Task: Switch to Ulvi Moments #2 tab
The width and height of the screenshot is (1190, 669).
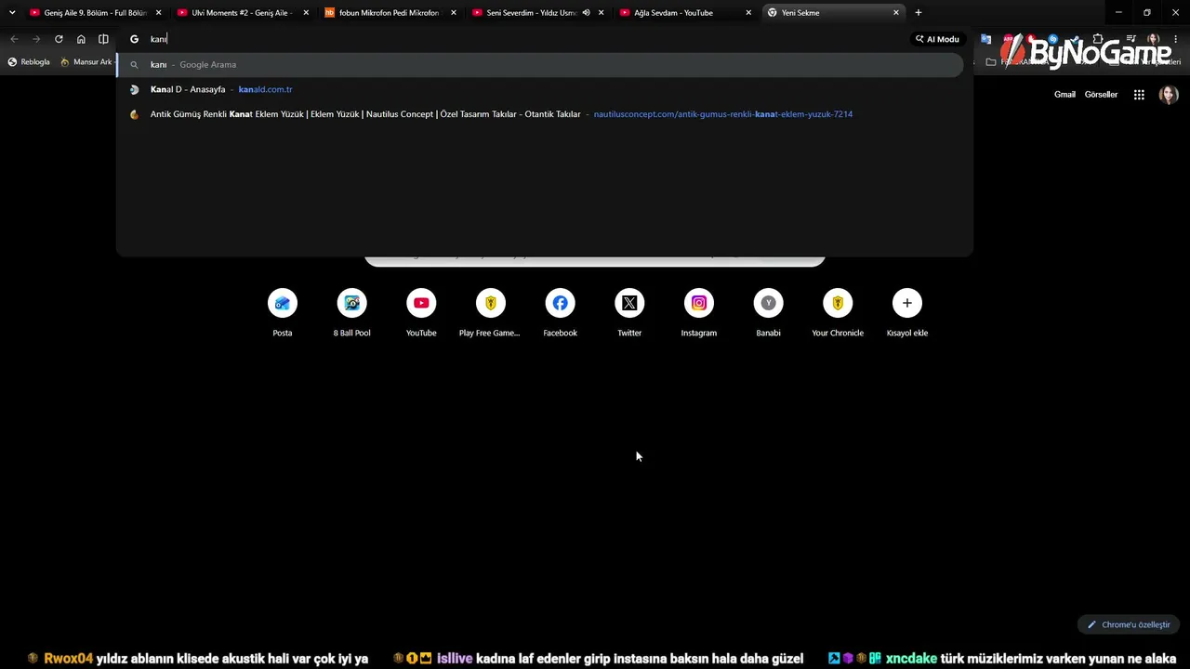Action: pos(244,13)
